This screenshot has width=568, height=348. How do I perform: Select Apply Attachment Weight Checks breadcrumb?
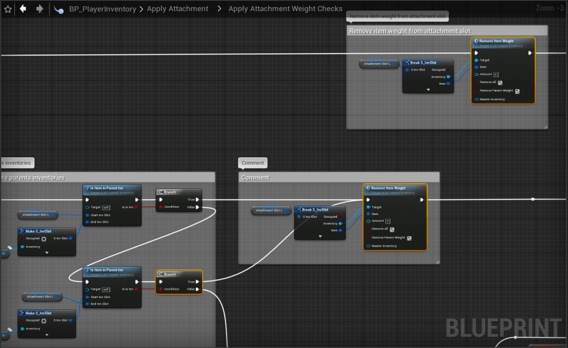click(285, 9)
